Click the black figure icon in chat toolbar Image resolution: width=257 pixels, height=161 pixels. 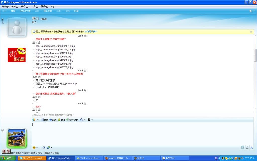pyautogui.click(x=89, y=120)
